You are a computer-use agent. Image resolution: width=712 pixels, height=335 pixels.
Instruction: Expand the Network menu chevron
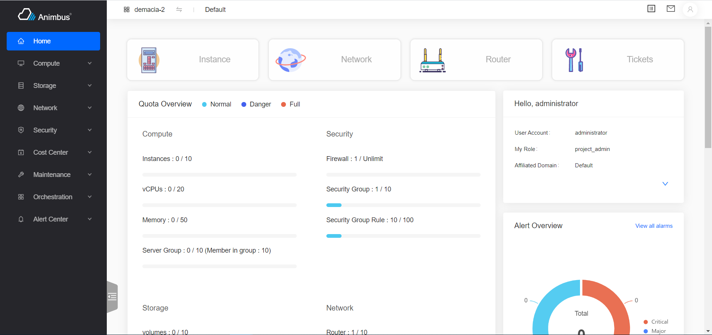pos(90,108)
